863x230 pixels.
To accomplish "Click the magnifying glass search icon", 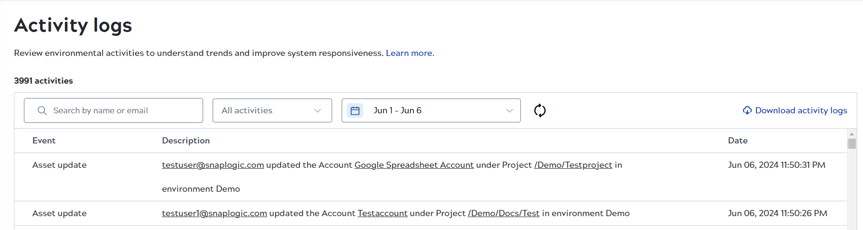I will (x=42, y=110).
